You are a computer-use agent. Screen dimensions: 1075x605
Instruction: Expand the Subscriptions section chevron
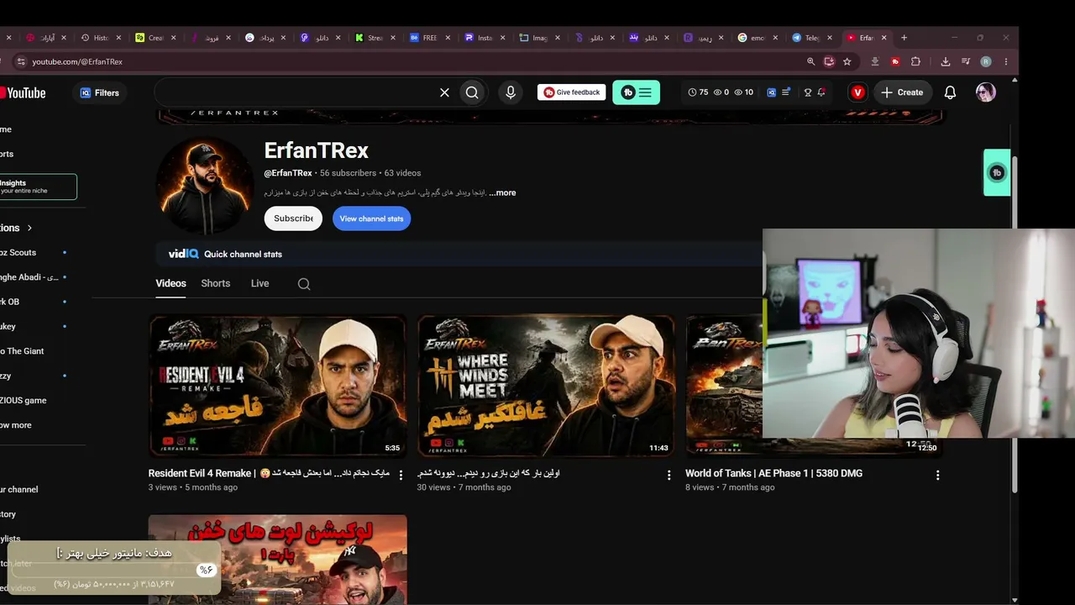pyautogui.click(x=29, y=228)
